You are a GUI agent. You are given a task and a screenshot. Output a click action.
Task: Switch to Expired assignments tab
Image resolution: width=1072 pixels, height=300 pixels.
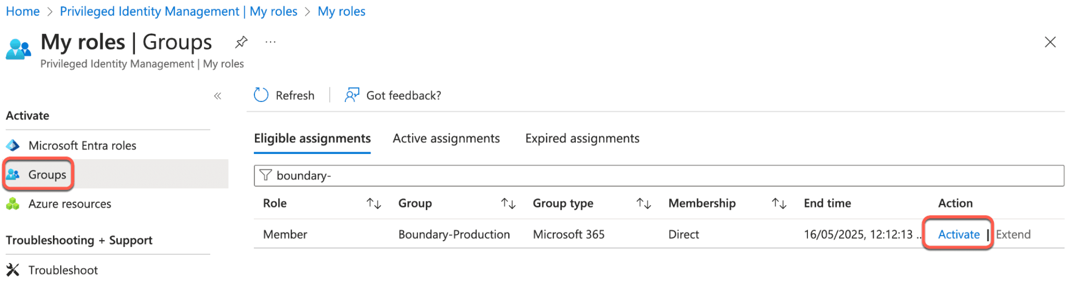(582, 139)
